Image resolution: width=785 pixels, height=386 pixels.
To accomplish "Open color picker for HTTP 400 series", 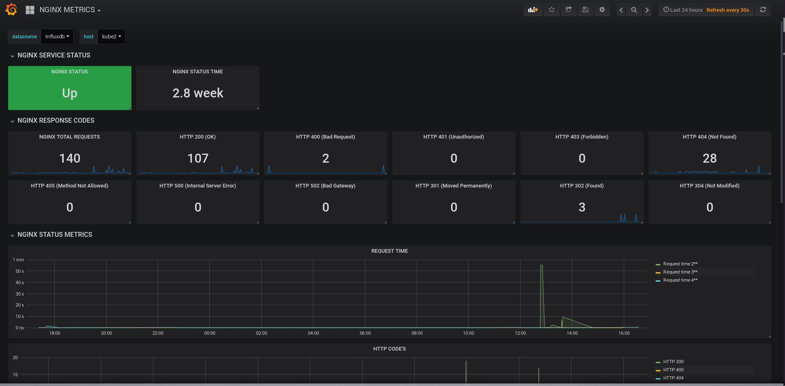I will pyautogui.click(x=658, y=371).
